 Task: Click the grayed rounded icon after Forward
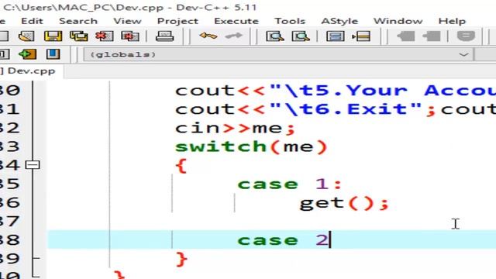pos(466,36)
